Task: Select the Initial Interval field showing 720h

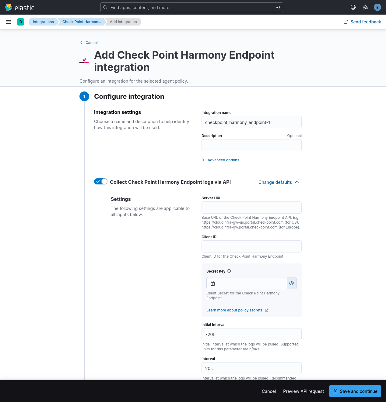Action: point(251,334)
